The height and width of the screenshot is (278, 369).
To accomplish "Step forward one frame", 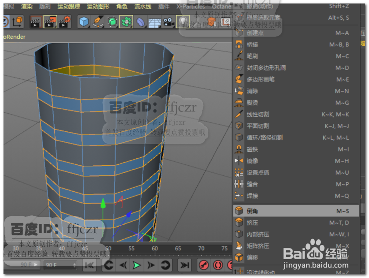I will (x=151, y=265).
